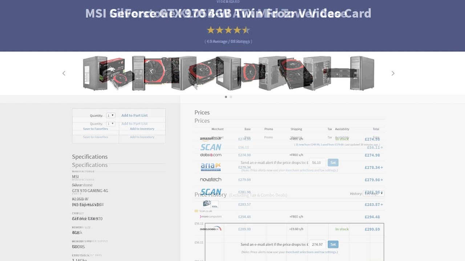
Task: Click morecomputers total £294.48
Action: [372, 217]
